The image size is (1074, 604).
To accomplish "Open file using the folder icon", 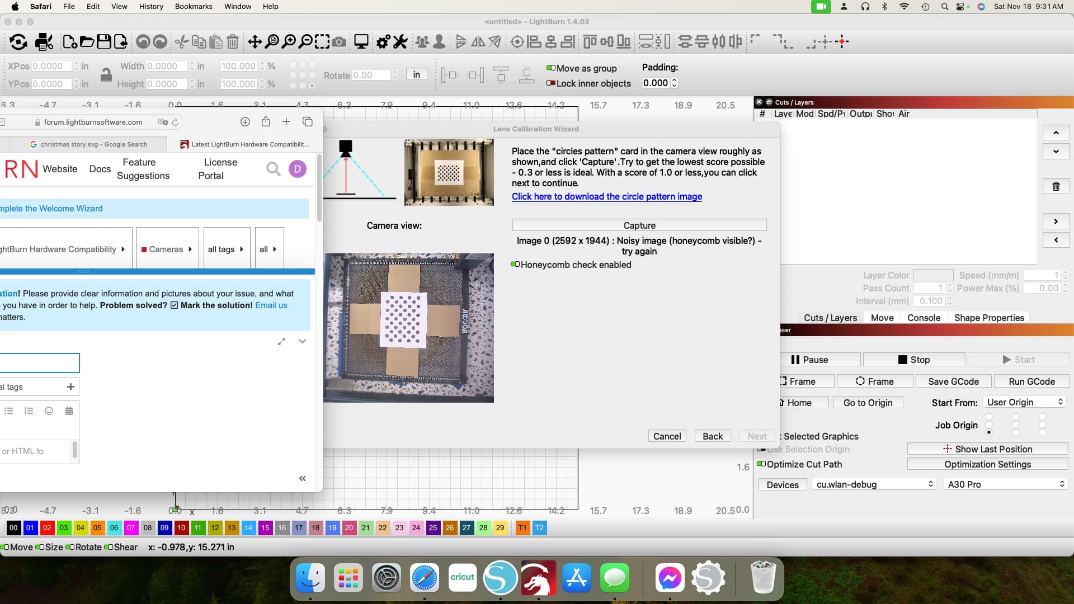I will pyautogui.click(x=87, y=42).
